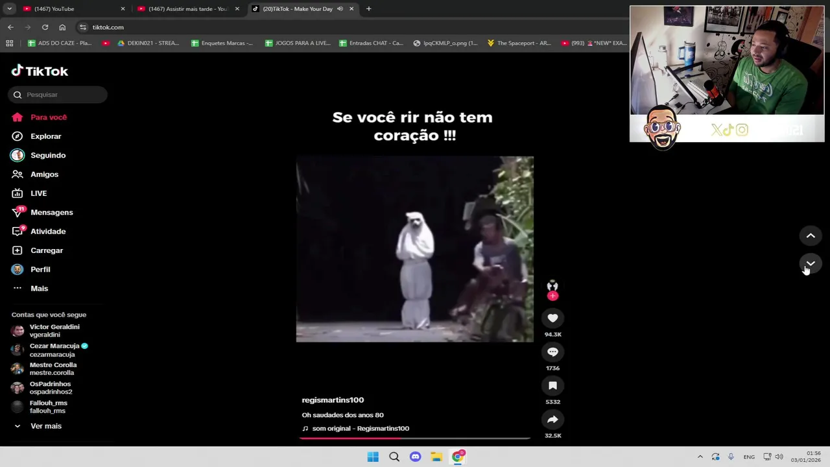Open a new browser tab
This screenshot has width=830, height=467.
[368, 9]
